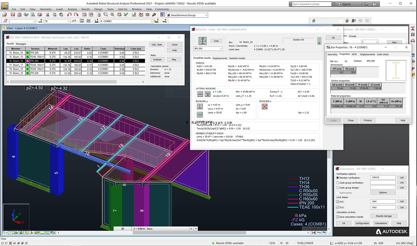Open the empty node selection dropdown
The image size is (417, 246).
pyautogui.click(x=34, y=21)
